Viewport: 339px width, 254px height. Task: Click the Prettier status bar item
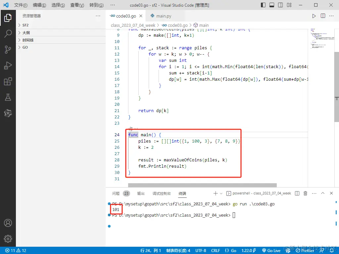[x=305, y=251]
